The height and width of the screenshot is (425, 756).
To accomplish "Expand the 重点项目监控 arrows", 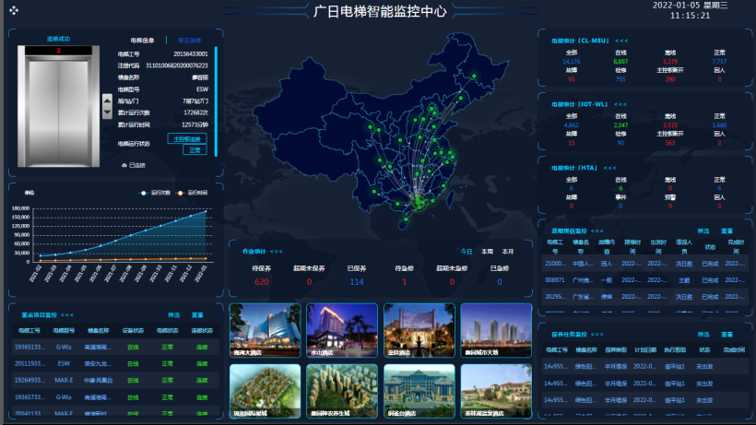I will 67,314.
